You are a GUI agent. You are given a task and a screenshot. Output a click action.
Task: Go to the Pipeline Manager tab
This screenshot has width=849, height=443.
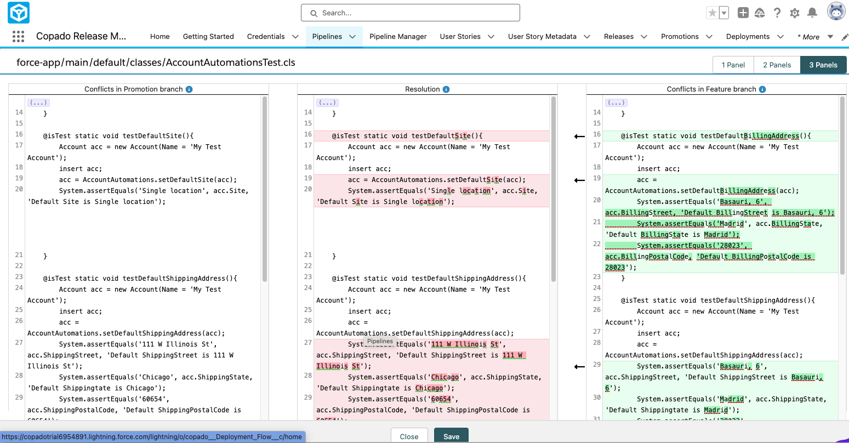coord(398,37)
